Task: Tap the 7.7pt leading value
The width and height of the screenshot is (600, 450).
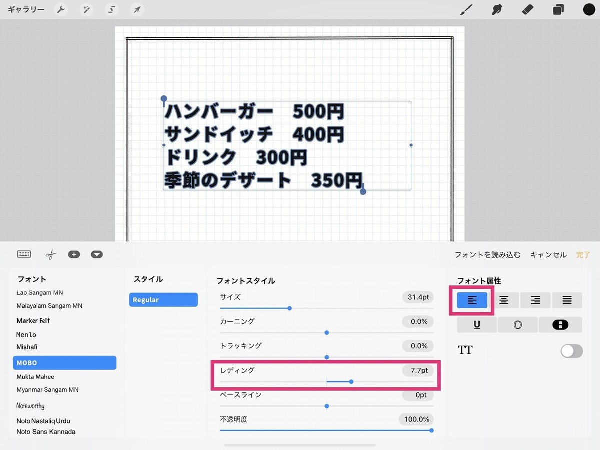Action: click(x=418, y=370)
